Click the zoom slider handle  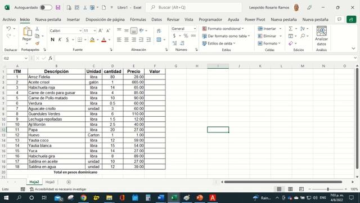tap(328, 189)
